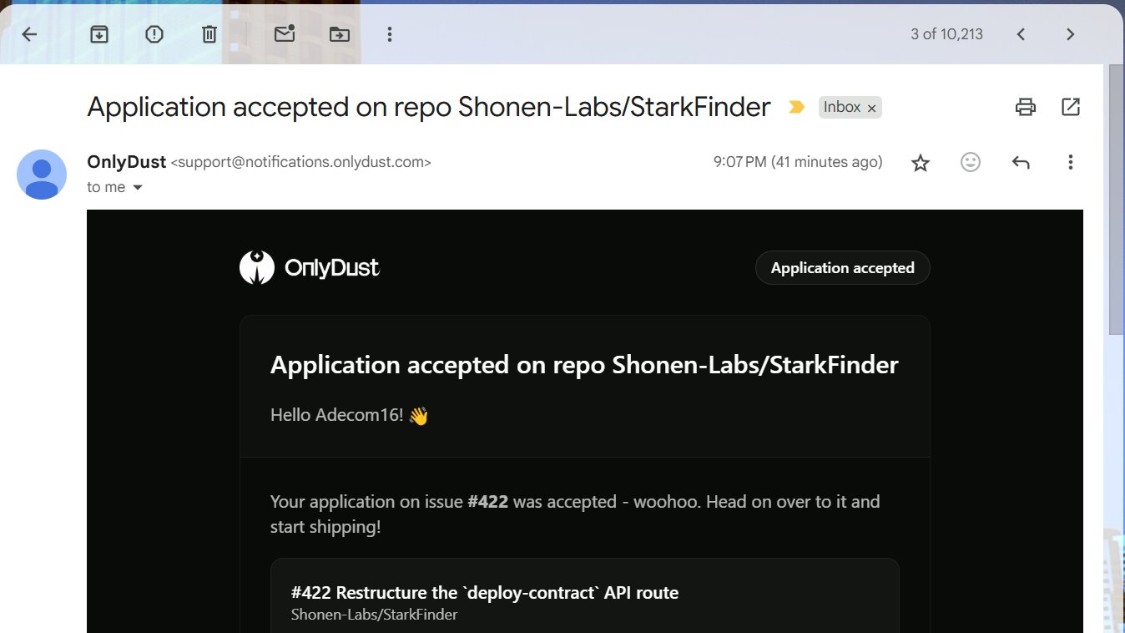Star the OnlyDust message
The width and height of the screenshot is (1125, 633).
[920, 162]
